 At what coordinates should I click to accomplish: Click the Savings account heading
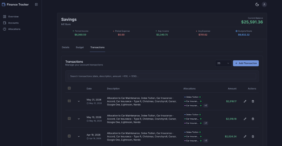(69, 20)
